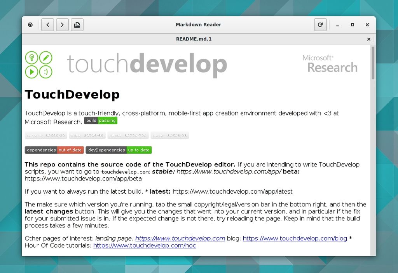Click the green lightbulb logo circle

pos(32,58)
